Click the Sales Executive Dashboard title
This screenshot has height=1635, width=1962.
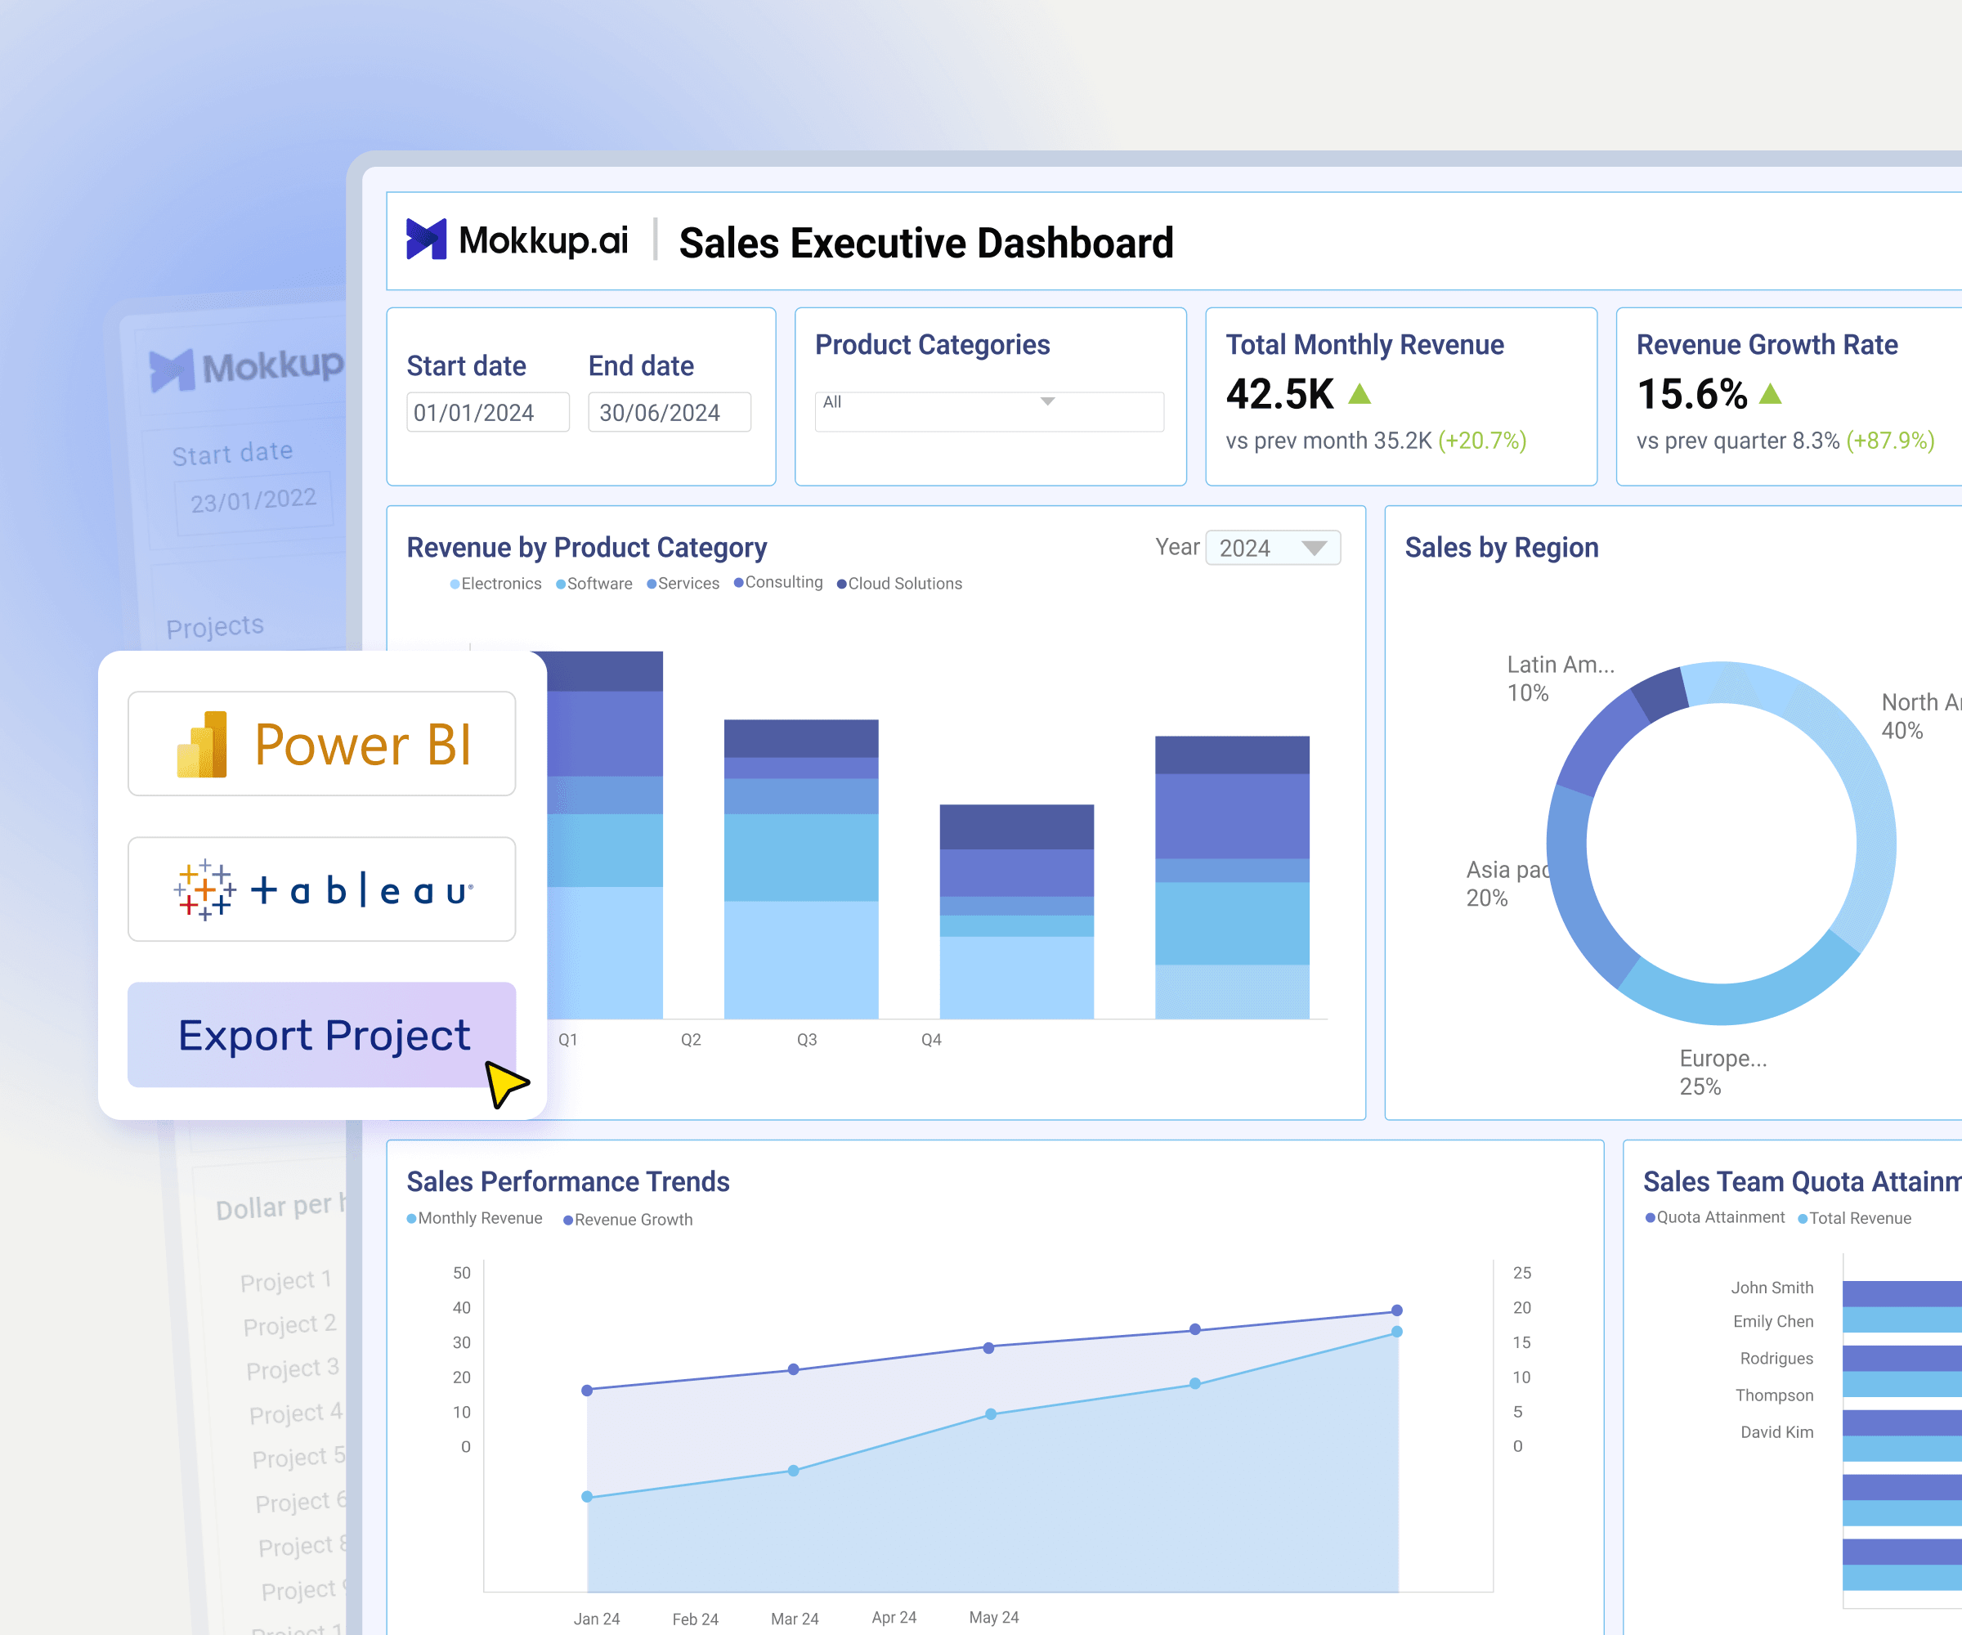[926, 243]
